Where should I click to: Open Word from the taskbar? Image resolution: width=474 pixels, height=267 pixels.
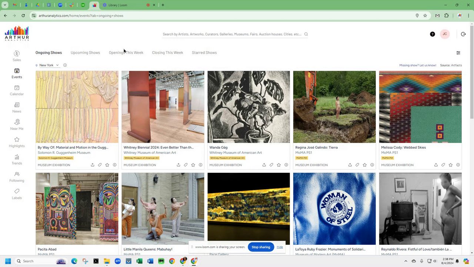coord(150,261)
